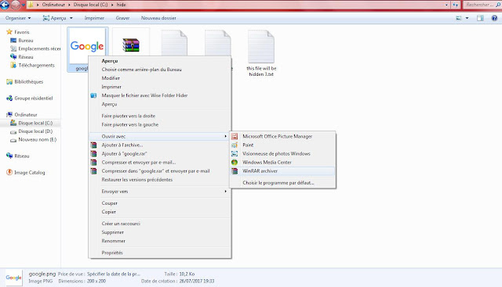Screen dimensions: 502x287
Task: Click the Imprimer toolbar button
Action: tap(94, 18)
